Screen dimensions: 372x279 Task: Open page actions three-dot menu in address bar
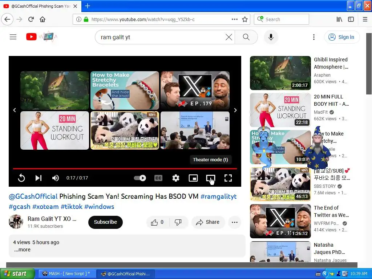click(x=235, y=19)
